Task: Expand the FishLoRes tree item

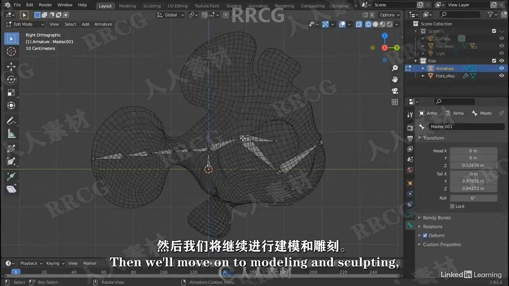Action: point(423,76)
